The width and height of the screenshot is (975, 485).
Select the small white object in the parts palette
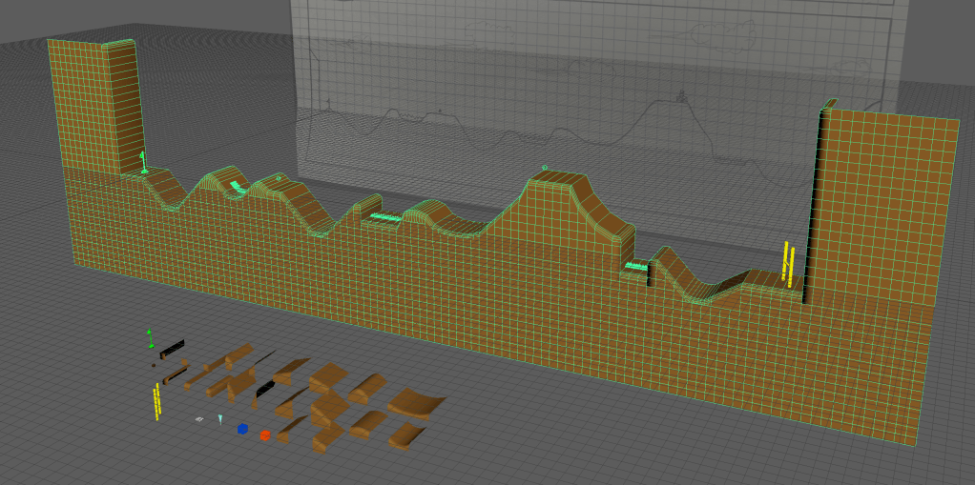[199, 419]
